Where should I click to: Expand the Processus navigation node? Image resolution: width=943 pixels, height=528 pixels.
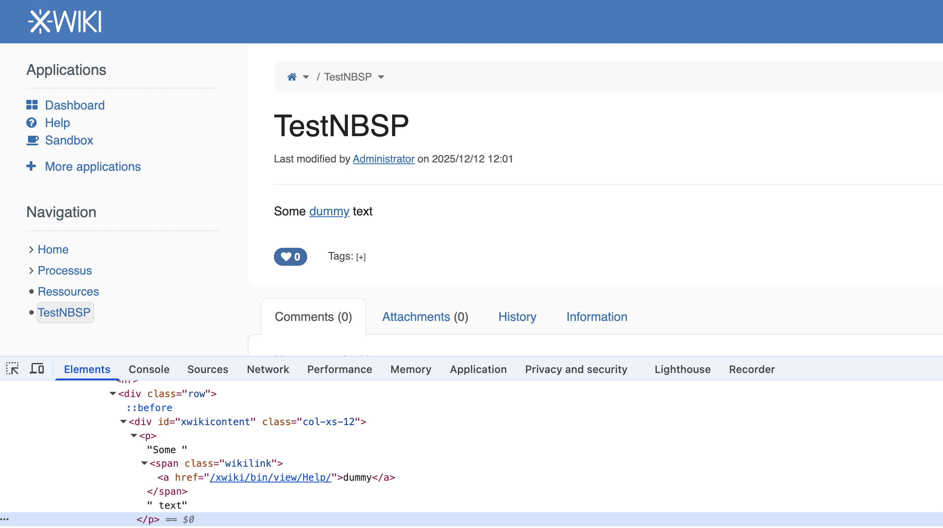(31, 271)
